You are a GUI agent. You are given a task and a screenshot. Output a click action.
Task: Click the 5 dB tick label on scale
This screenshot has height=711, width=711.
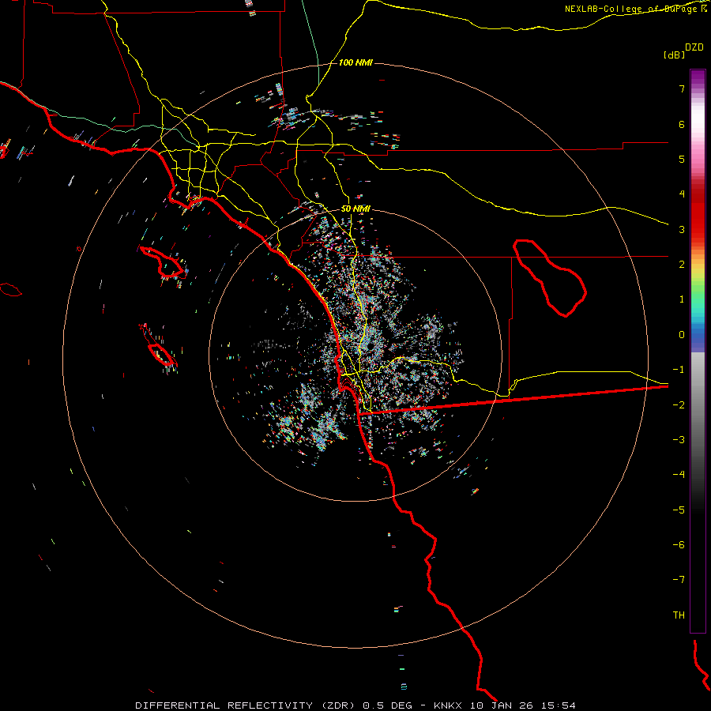click(x=682, y=159)
